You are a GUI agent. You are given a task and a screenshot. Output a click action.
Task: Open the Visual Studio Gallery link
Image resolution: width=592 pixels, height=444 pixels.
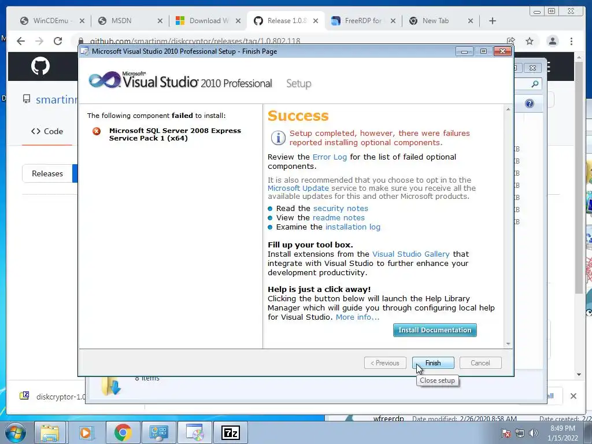(x=411, y=254)
